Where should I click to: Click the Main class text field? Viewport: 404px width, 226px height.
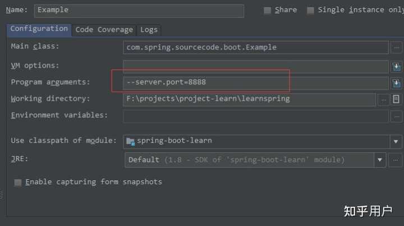[256, 48]
